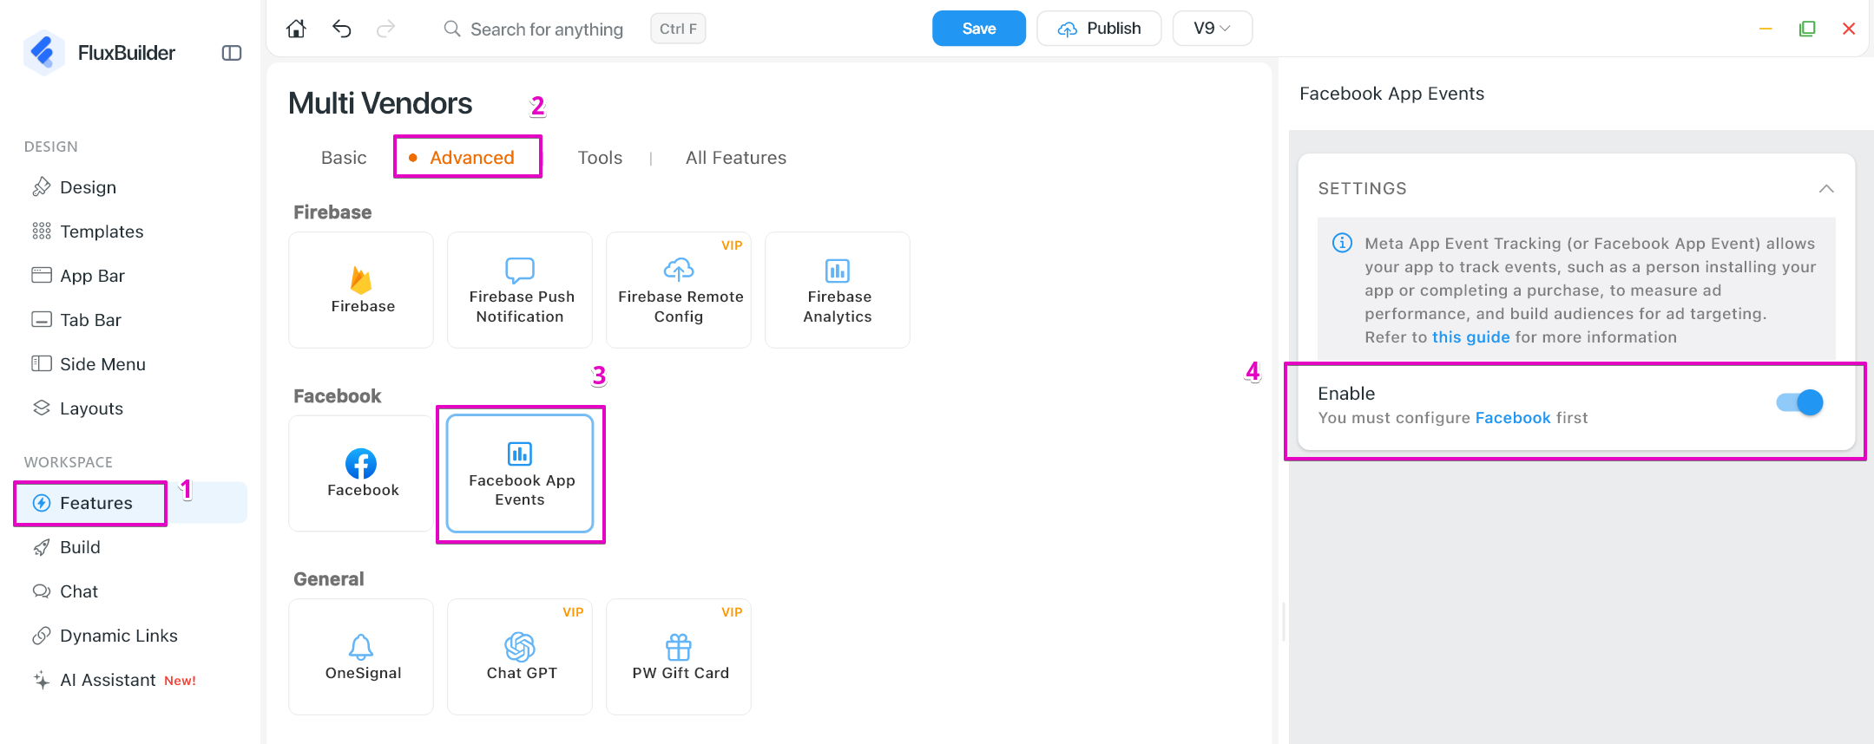Open the V9 version dropdown
This screenshot has width=1874, height=744.
1212,29
